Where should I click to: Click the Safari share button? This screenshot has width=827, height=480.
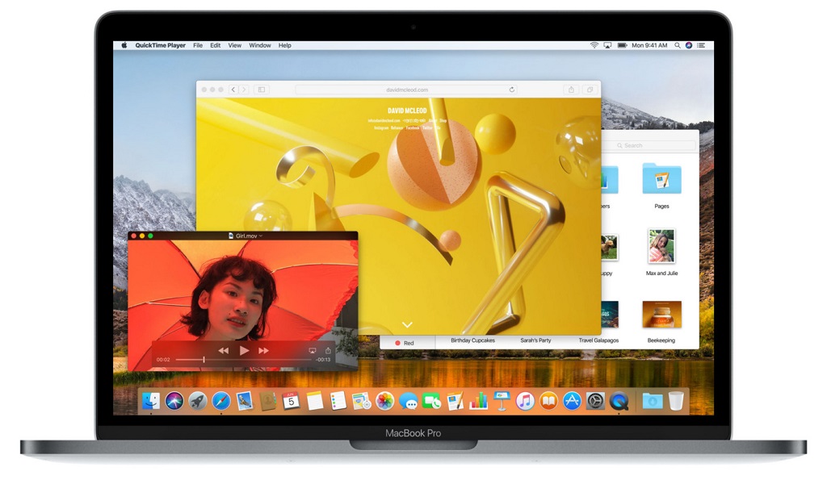(x=572, y=90)
